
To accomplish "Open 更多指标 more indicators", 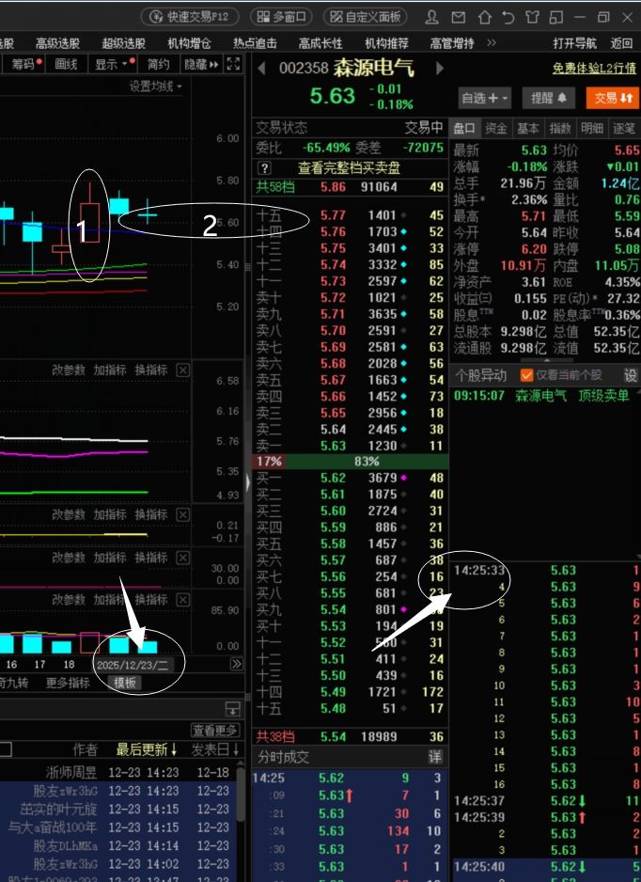I will point(68,683).
